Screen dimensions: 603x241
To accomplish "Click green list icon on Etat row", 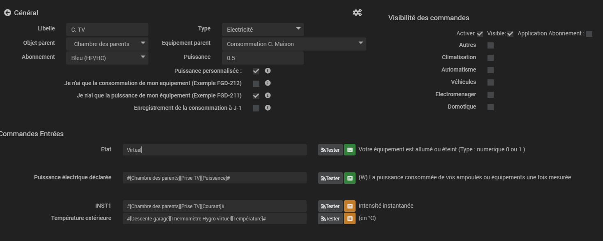I will click(349, 150).
